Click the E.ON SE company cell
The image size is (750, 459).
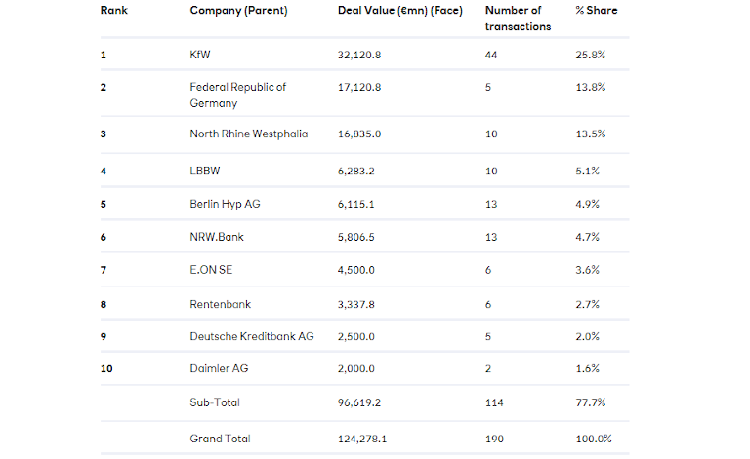coord(211,271)
